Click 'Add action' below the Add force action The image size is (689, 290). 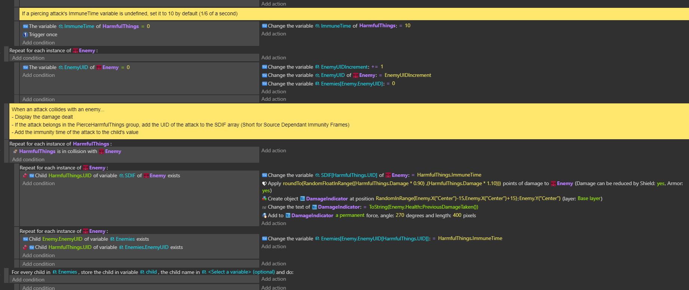tap(273, 223)
